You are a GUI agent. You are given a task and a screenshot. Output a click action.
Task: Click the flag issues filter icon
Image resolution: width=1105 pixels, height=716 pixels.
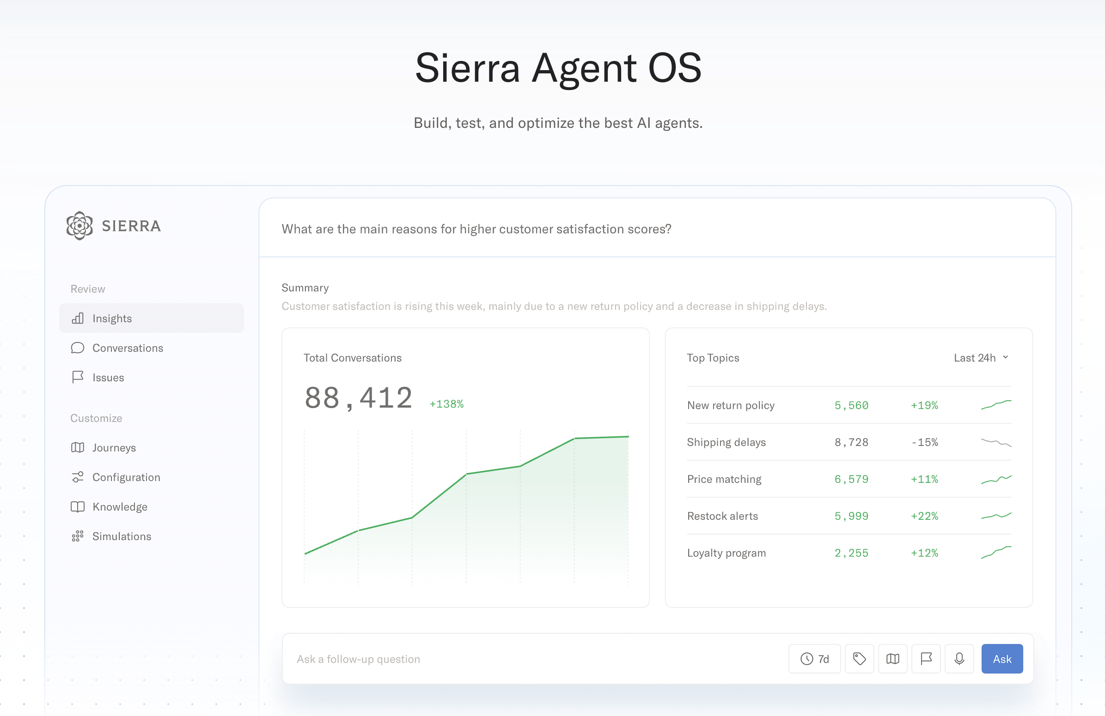926,658
